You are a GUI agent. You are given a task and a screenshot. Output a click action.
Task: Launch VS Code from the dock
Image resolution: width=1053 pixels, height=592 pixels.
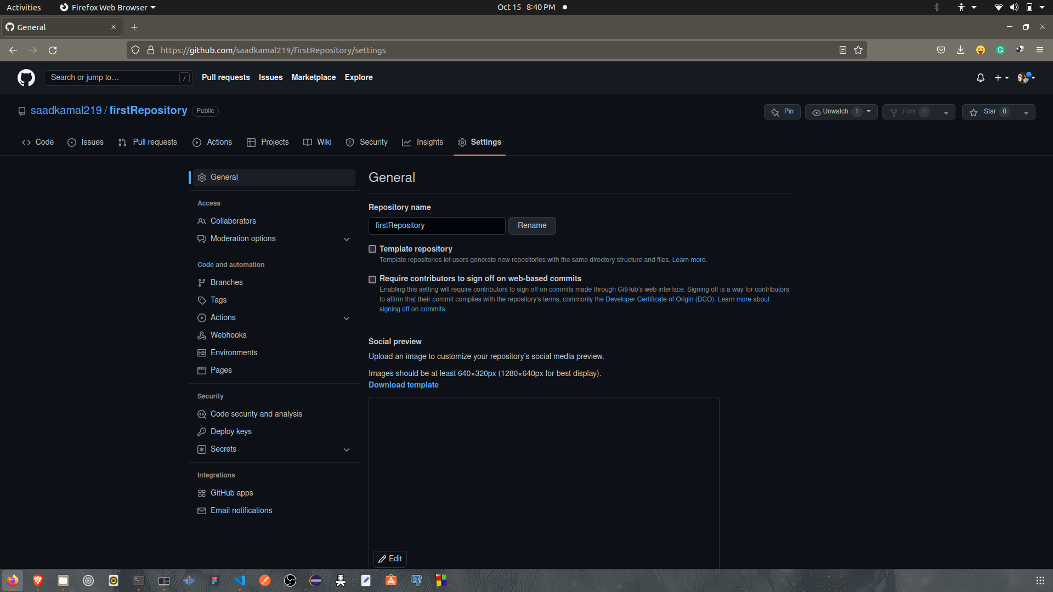[x=240, y=580]
